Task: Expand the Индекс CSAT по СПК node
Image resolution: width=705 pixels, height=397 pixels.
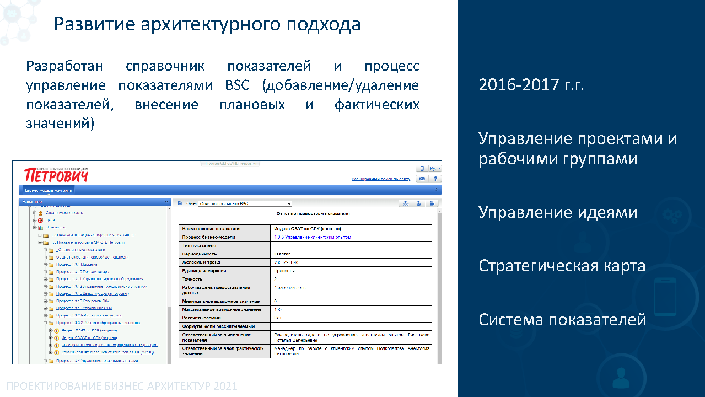Action: (x=50, y=330)
